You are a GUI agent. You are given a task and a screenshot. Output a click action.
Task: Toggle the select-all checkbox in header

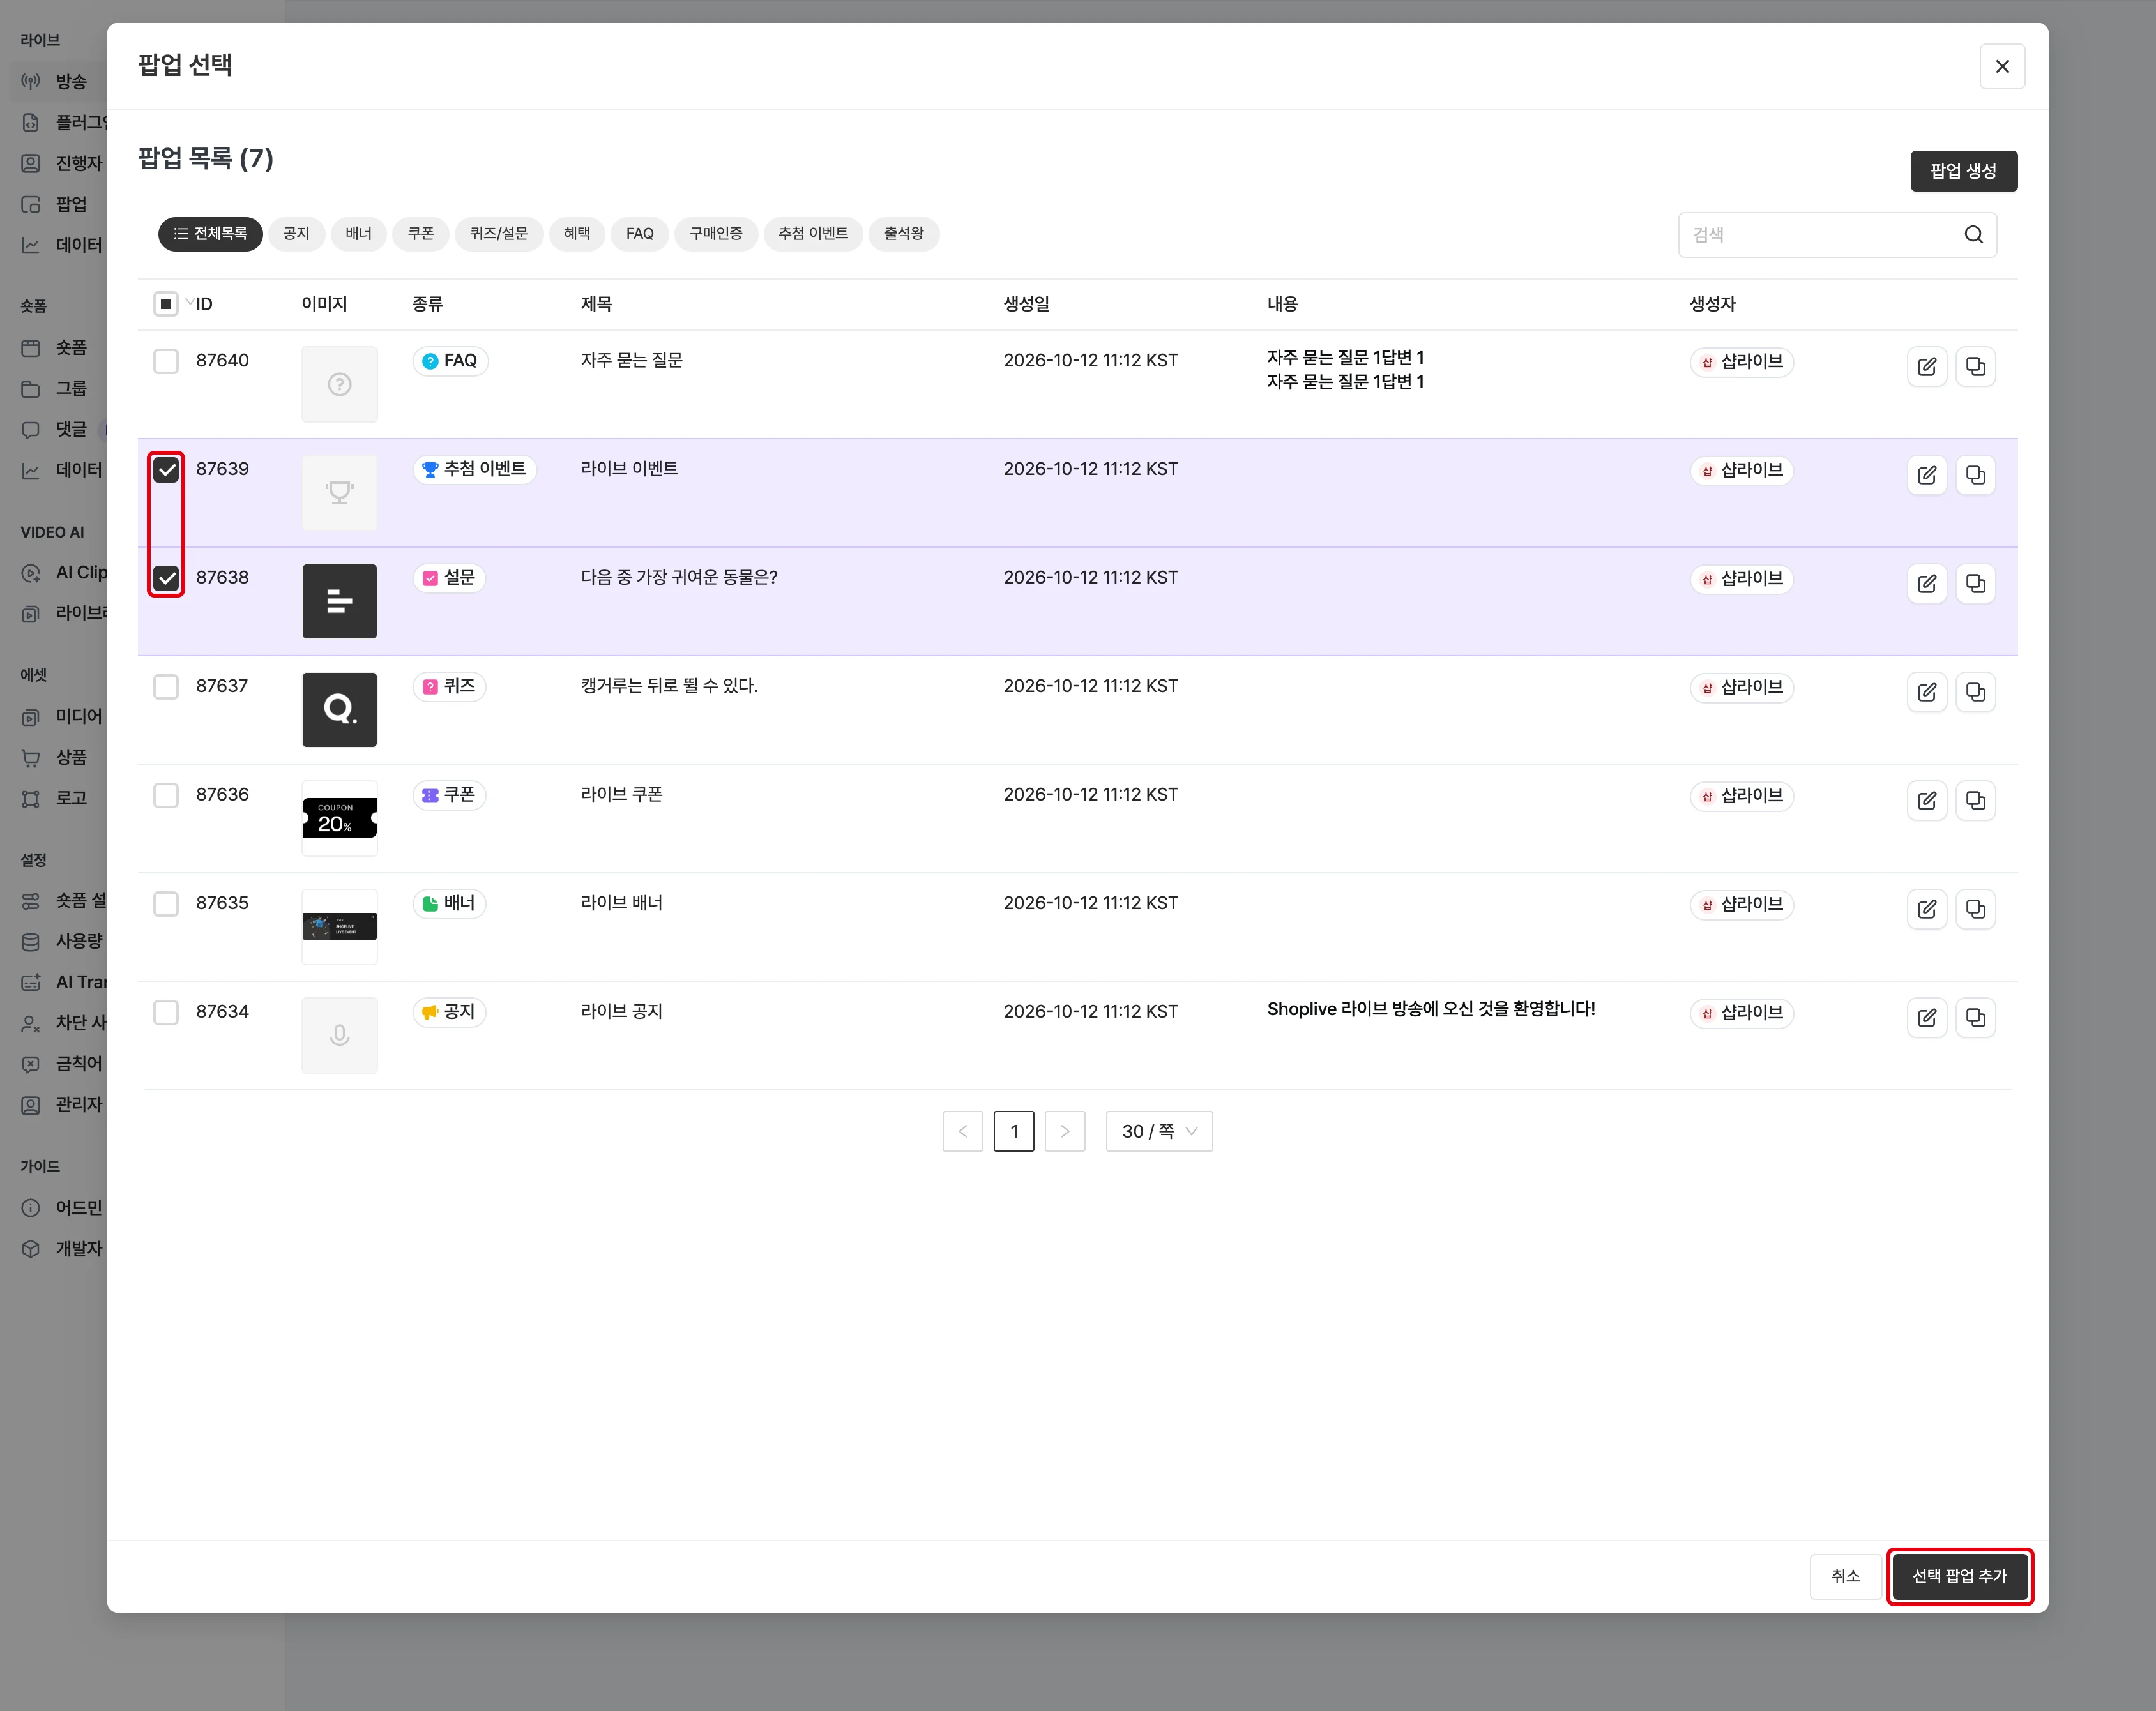166,304
